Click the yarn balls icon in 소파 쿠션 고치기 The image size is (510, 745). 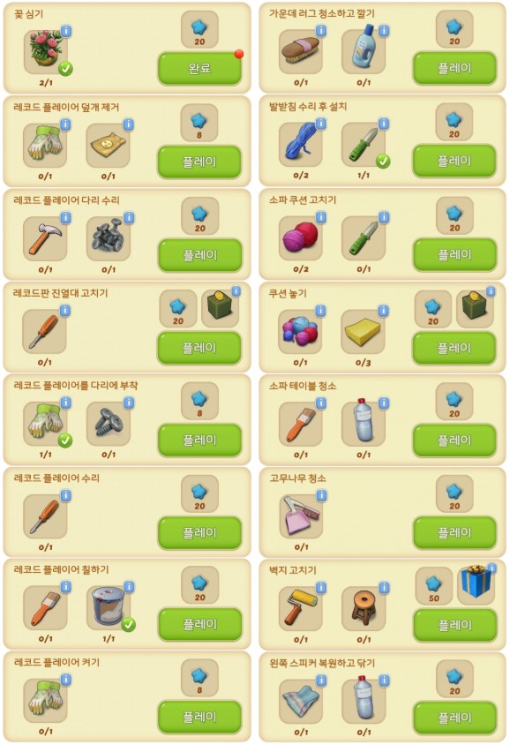click(301, 238)
